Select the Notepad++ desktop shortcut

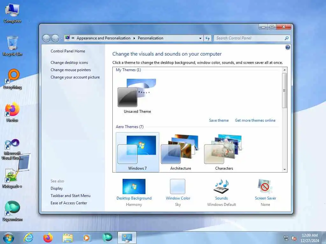[12, 178]
